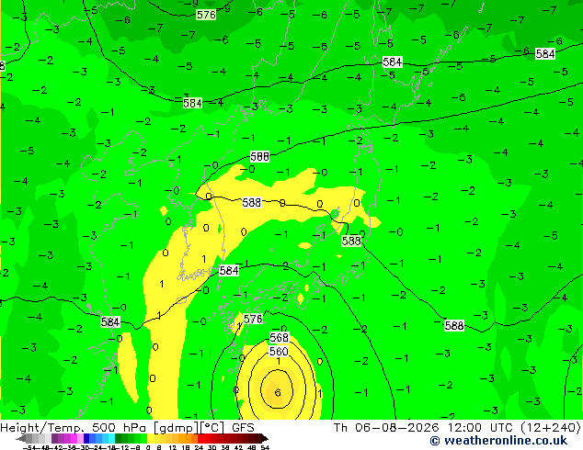Click the bright red 24 swatch in the legend

point(200,438)
